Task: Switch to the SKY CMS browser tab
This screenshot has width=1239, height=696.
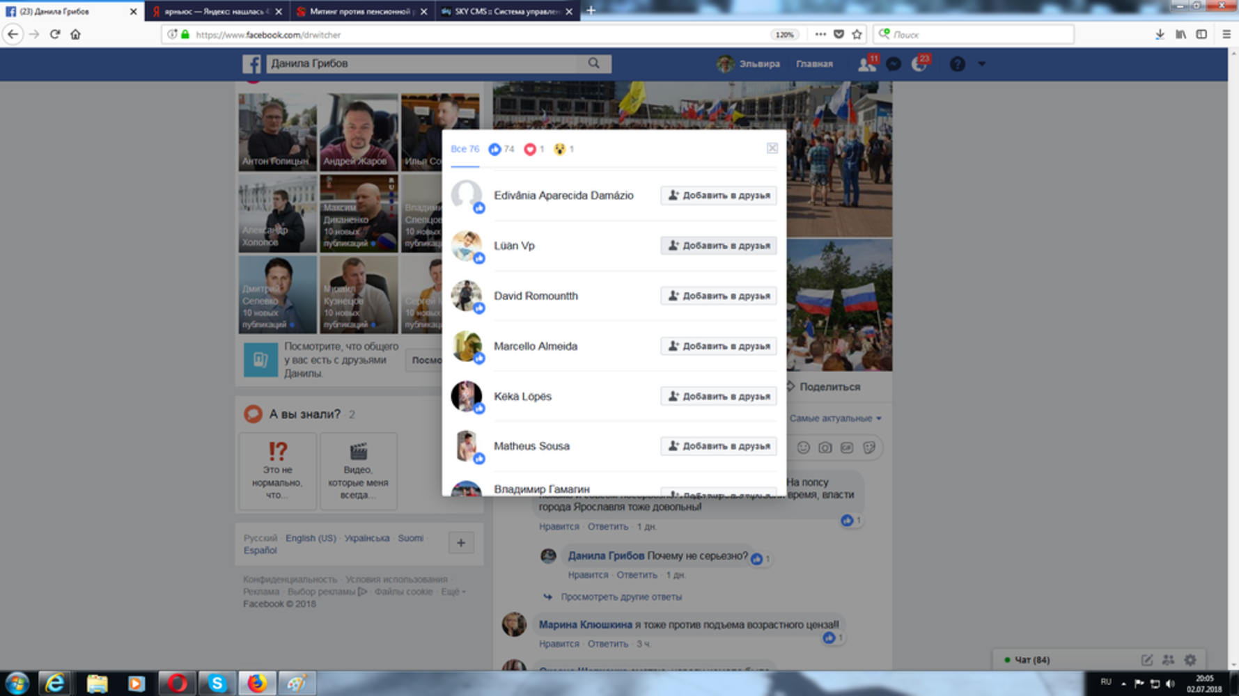Action: pos(507,11)
